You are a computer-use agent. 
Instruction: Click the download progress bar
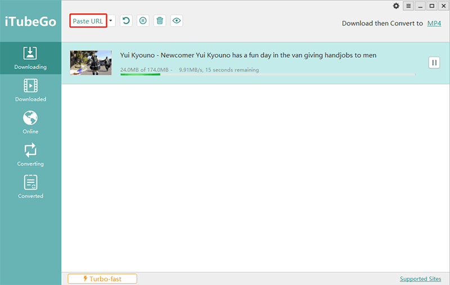tap(268, 75)
